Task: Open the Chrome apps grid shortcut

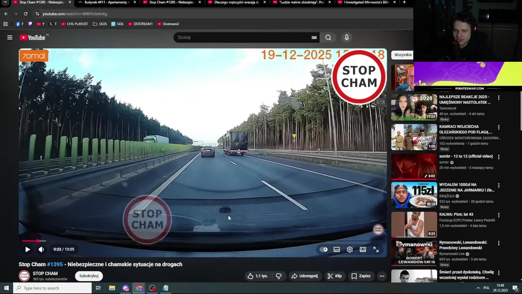Action: [5, 24]
